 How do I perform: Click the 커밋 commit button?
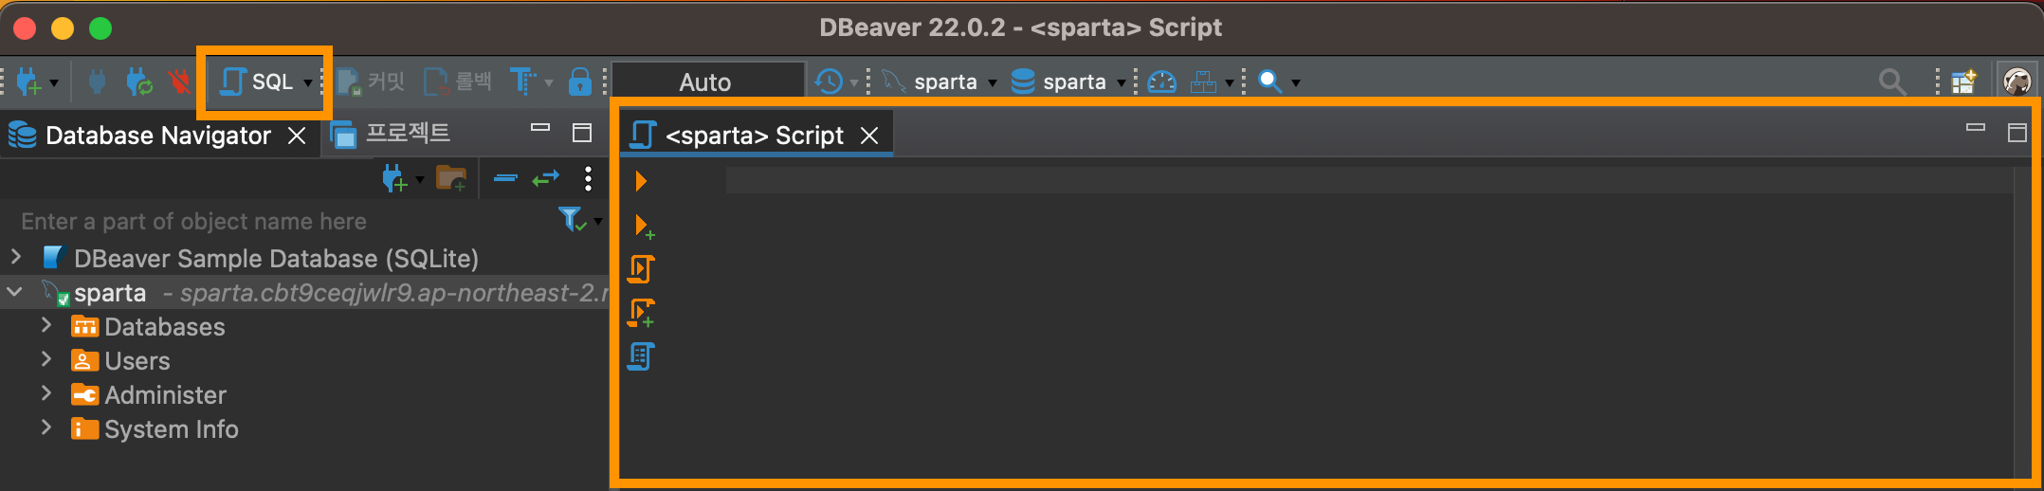tap(371, 82)
